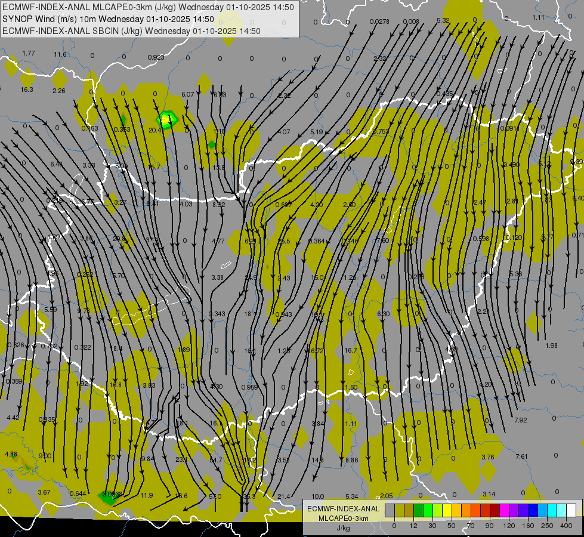Image resolution: width=584 pixels, height=537 pixels.
Task: Click the dark red legend swatch
Action: pos(495,511)
